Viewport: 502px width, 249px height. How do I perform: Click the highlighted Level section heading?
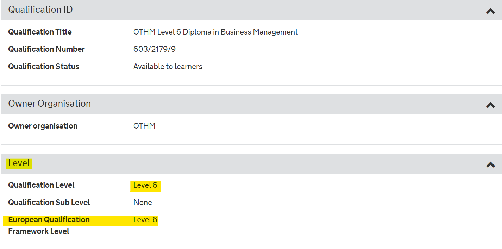point(19,163)
